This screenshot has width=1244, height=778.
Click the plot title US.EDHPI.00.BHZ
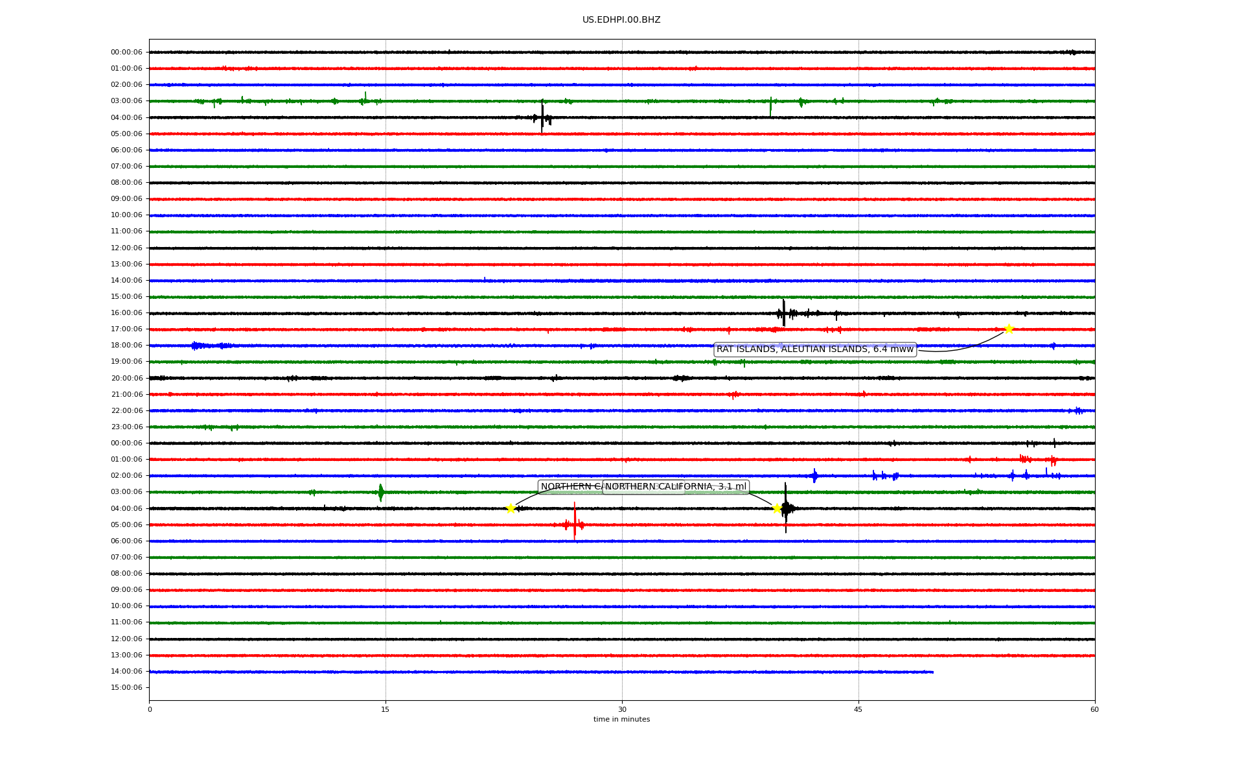coord(621,20)
